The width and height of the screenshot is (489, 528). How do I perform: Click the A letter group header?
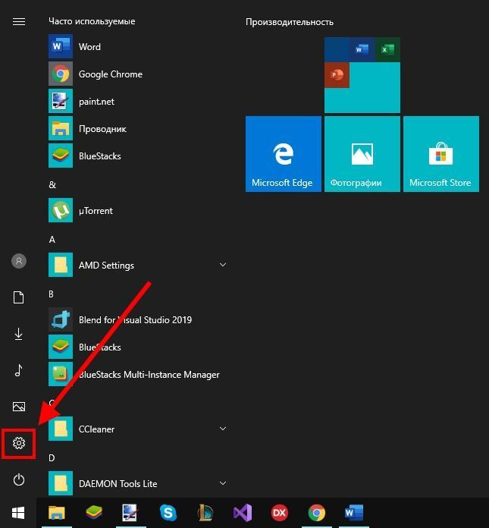[x=52, y=240]
